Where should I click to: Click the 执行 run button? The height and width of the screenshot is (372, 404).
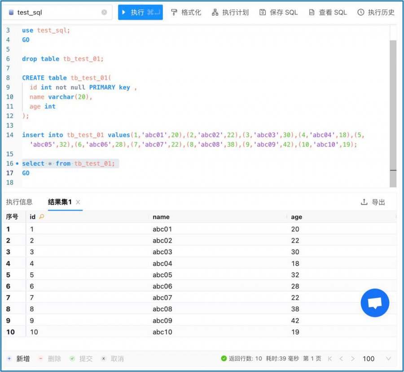click(x=140, y=12)
